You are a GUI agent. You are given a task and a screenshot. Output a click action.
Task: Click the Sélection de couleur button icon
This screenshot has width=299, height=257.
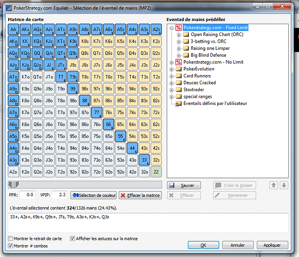(x=76, y=195)
